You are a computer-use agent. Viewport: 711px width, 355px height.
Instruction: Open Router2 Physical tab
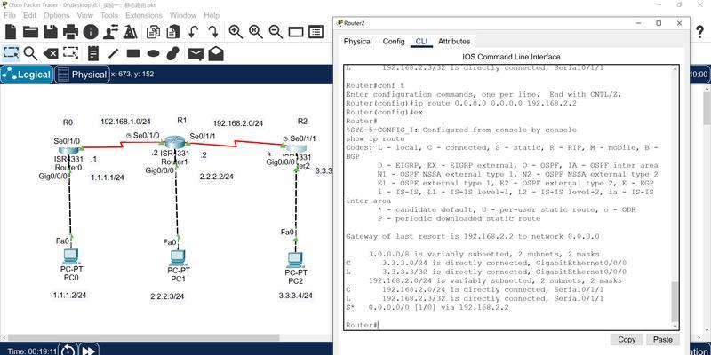358,41
